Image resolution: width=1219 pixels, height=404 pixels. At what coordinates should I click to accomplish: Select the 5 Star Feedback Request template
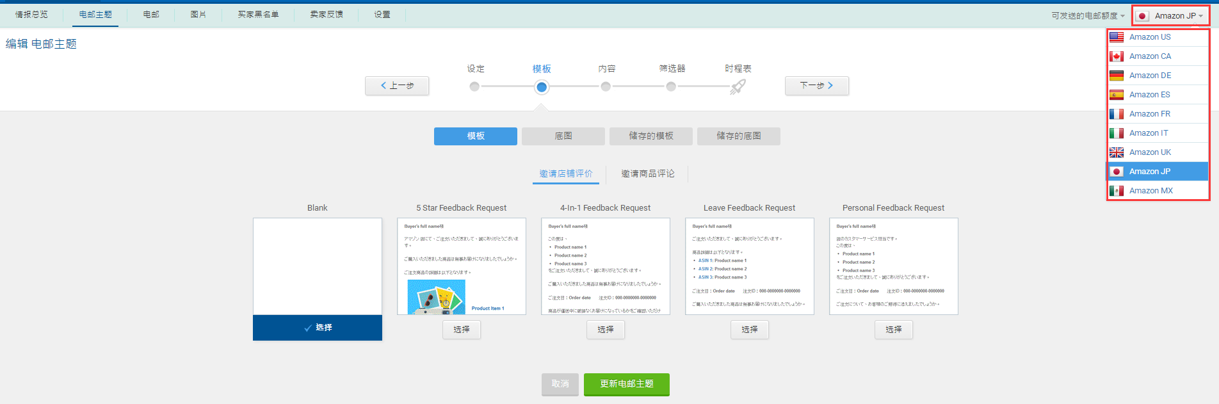(461, 330)
